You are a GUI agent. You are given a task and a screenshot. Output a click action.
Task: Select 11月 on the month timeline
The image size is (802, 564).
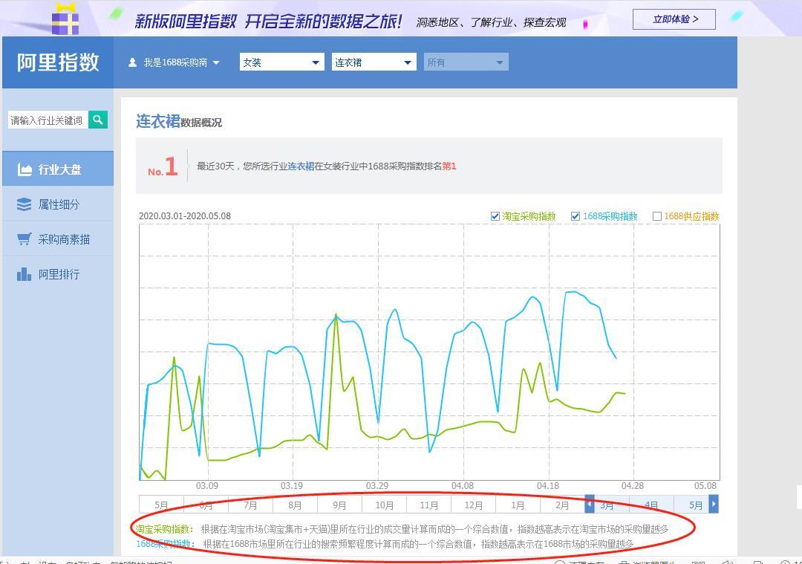[x=428, y=505]
